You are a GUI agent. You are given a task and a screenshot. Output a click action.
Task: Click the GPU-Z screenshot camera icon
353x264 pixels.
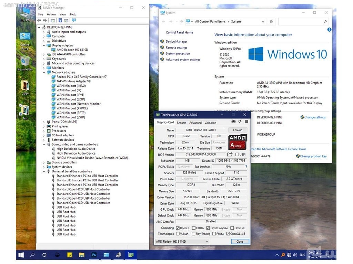point(233,122)
